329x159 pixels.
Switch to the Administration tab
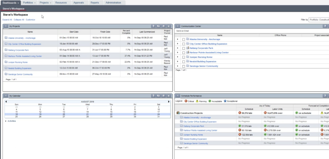113,3
